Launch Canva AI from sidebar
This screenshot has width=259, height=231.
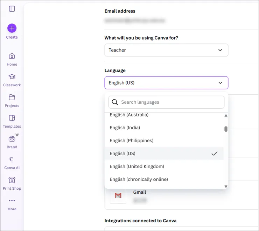(12, 159)
